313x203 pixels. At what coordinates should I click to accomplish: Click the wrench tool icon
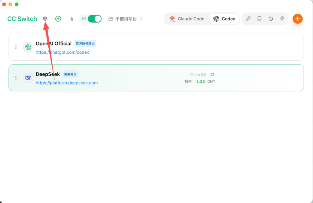(248, 19)
